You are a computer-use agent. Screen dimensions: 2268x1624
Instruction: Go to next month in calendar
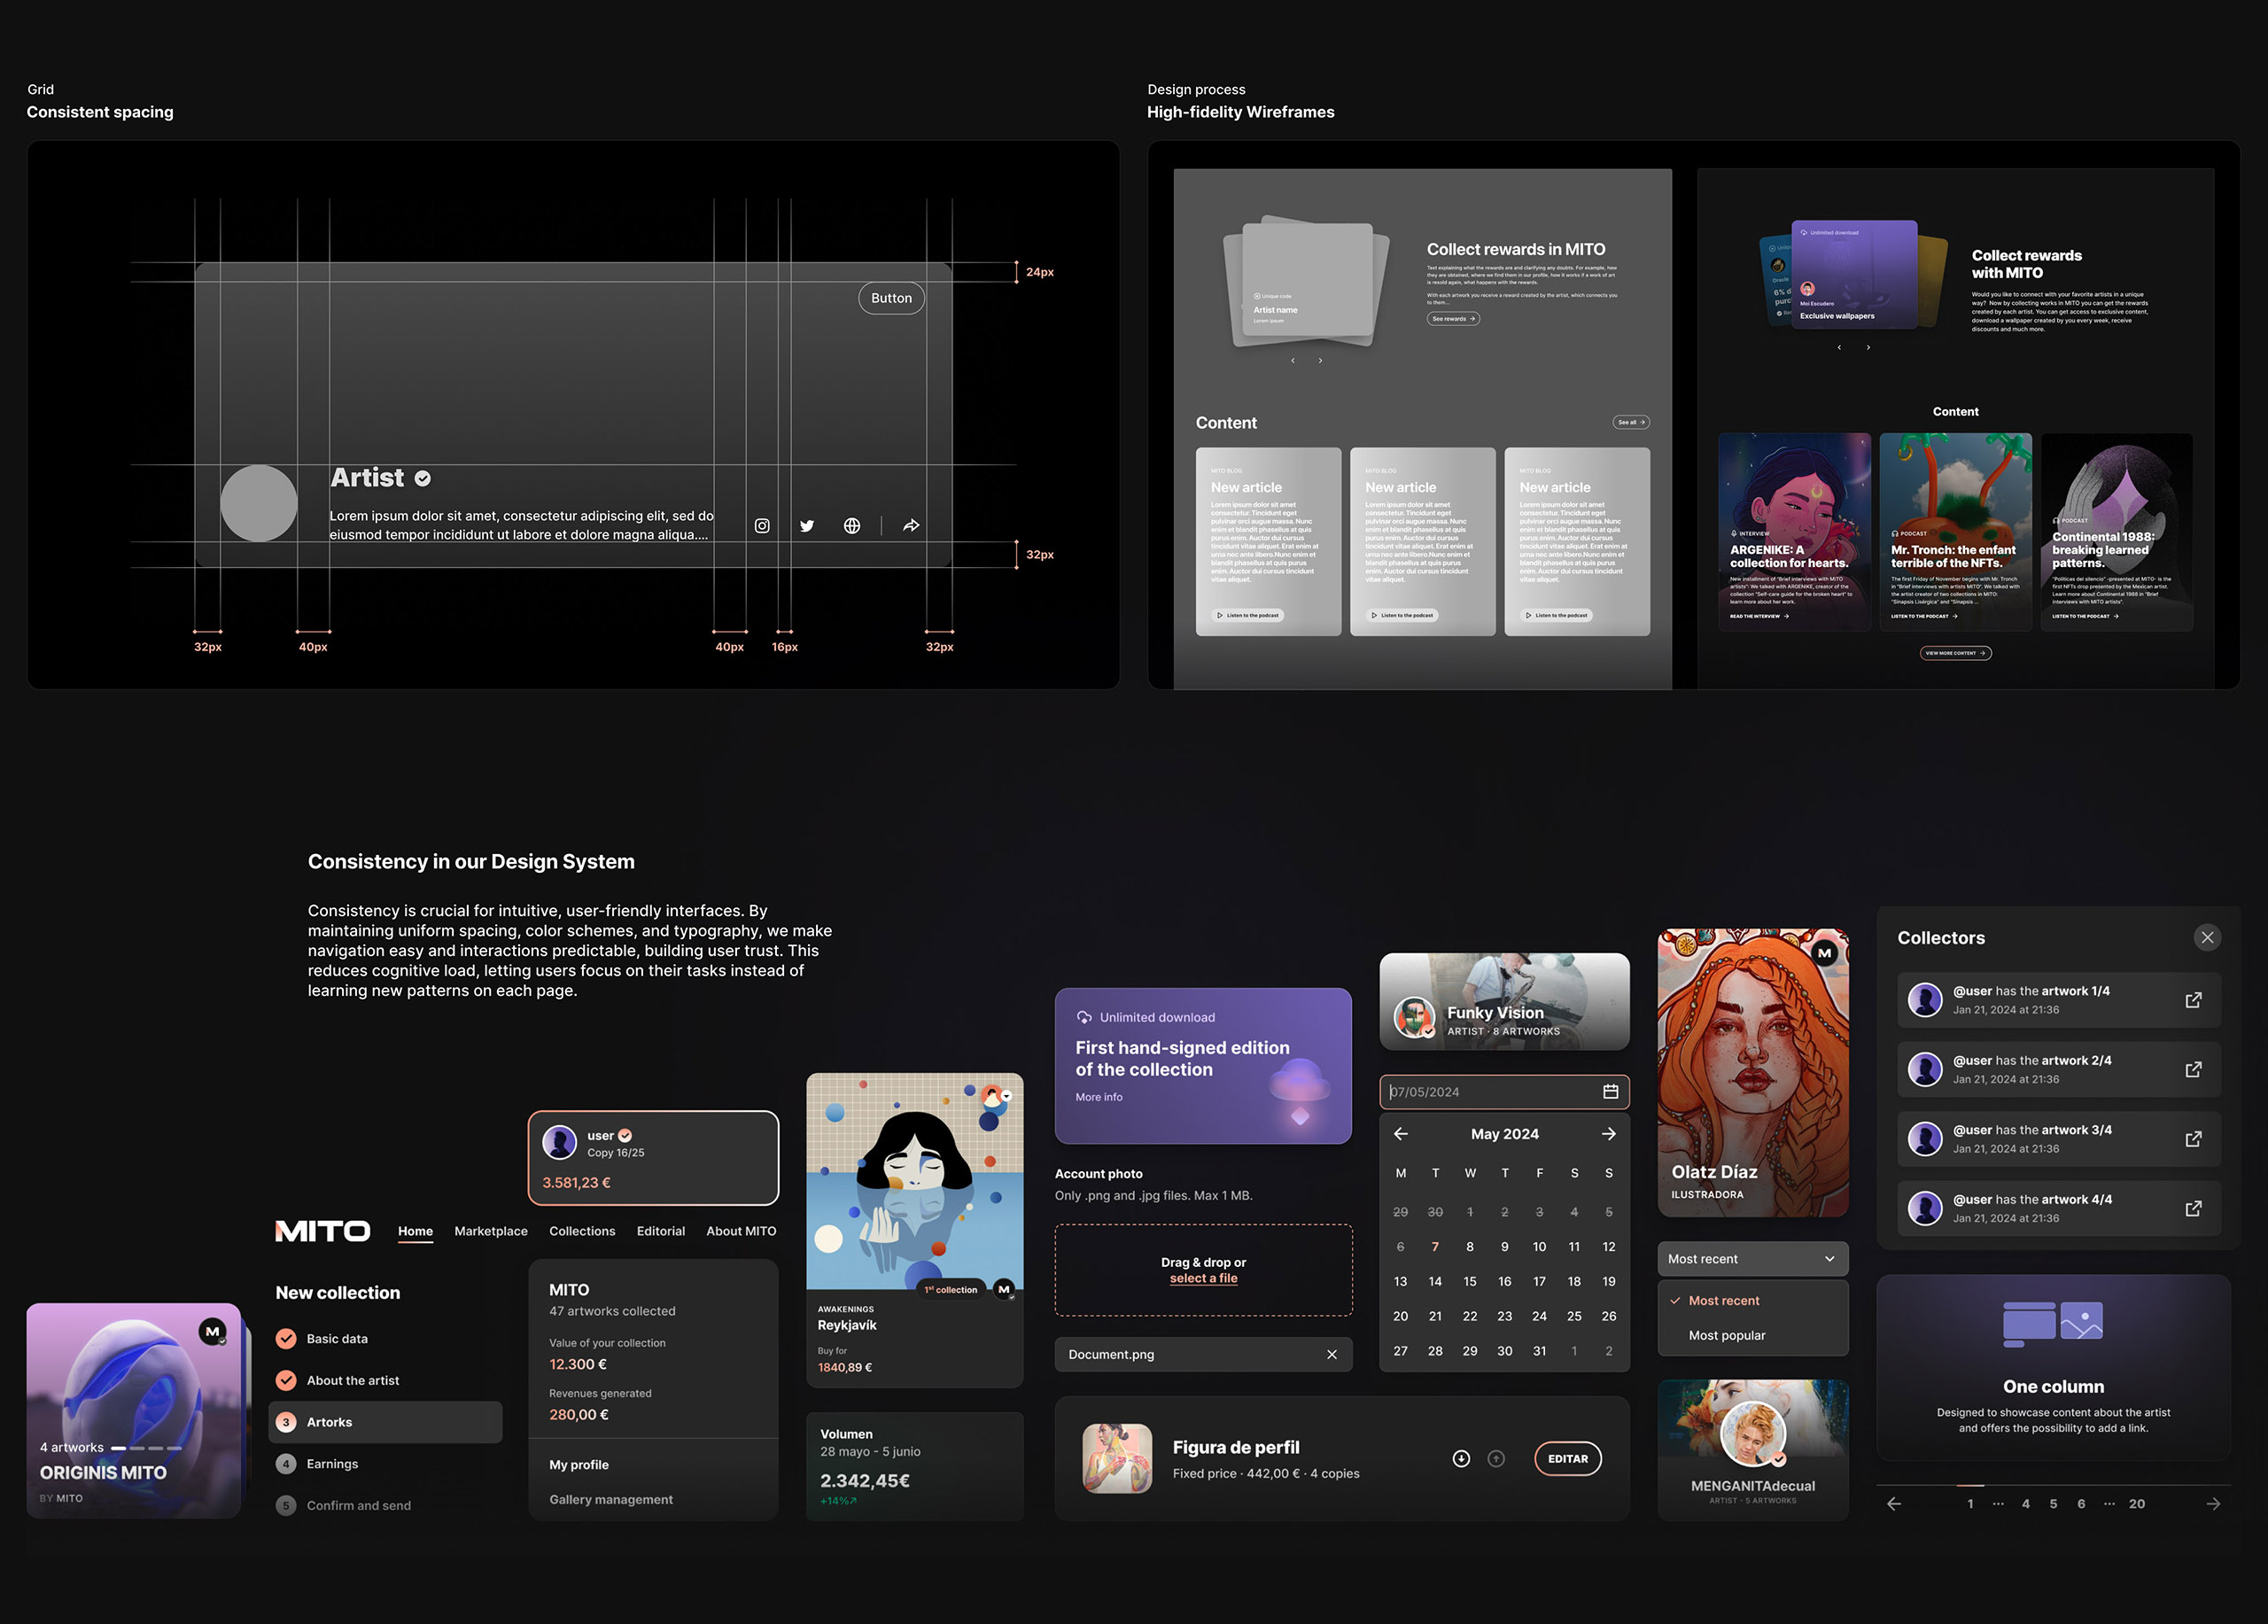pyautogui.click(x=1609, y=1134)
